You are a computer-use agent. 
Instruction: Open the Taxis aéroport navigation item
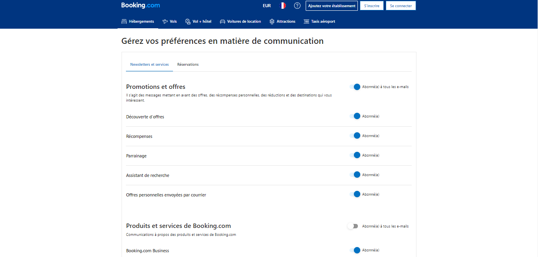[320, 22]
